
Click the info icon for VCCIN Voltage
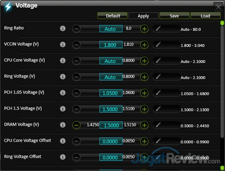pyautogui.click(x=63, y=44)
